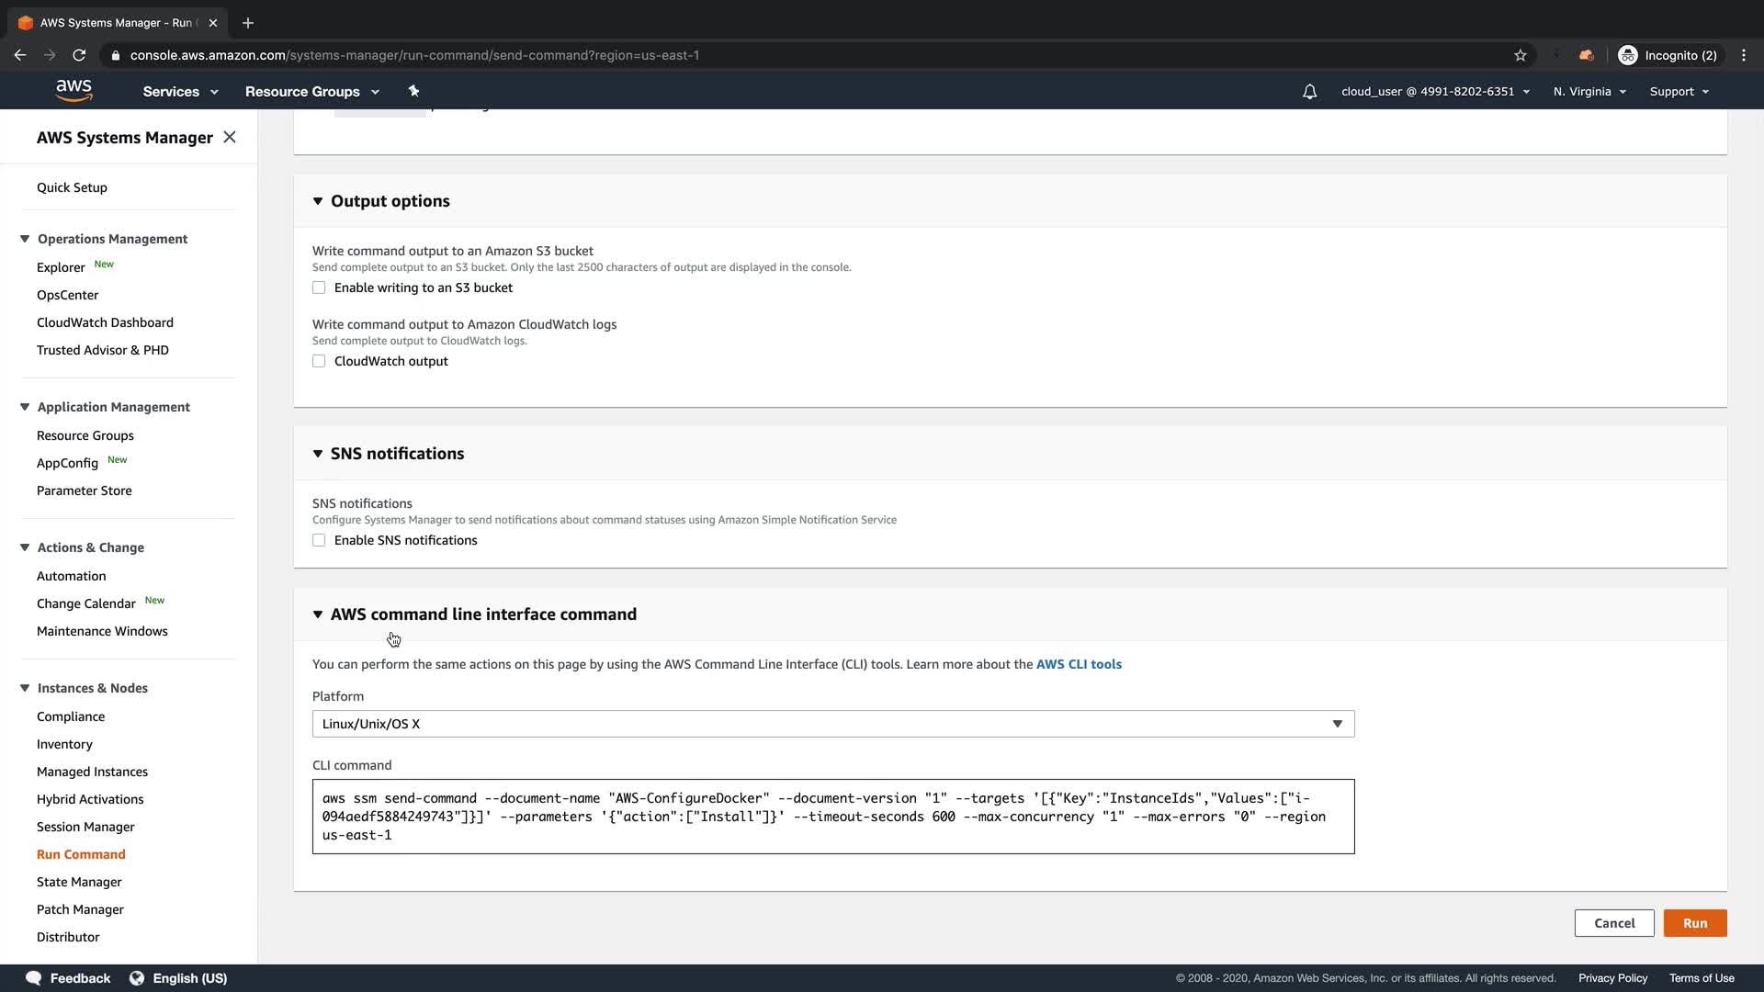The height and width of the screenshot is (992, 1764).
Task: Open the Platform Linux/Unix/OS X dropdown
Action: pos(832,724)
